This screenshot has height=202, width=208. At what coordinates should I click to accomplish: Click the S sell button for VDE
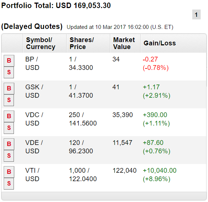(9, 156)
